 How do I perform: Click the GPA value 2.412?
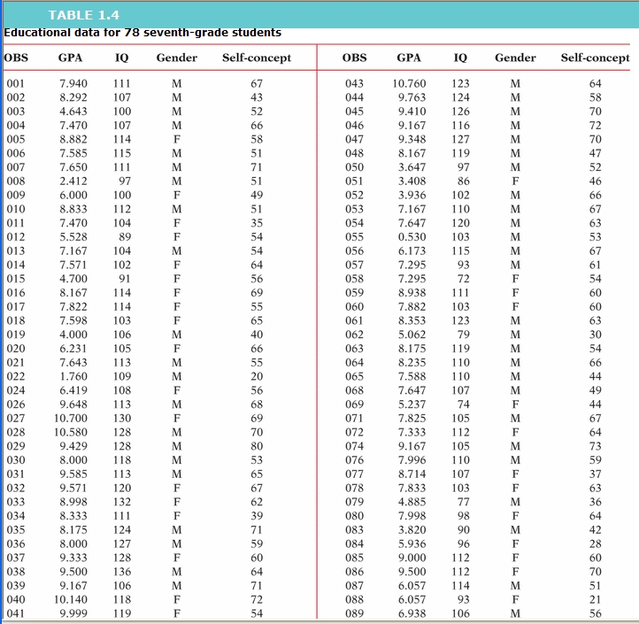[73, 181]
